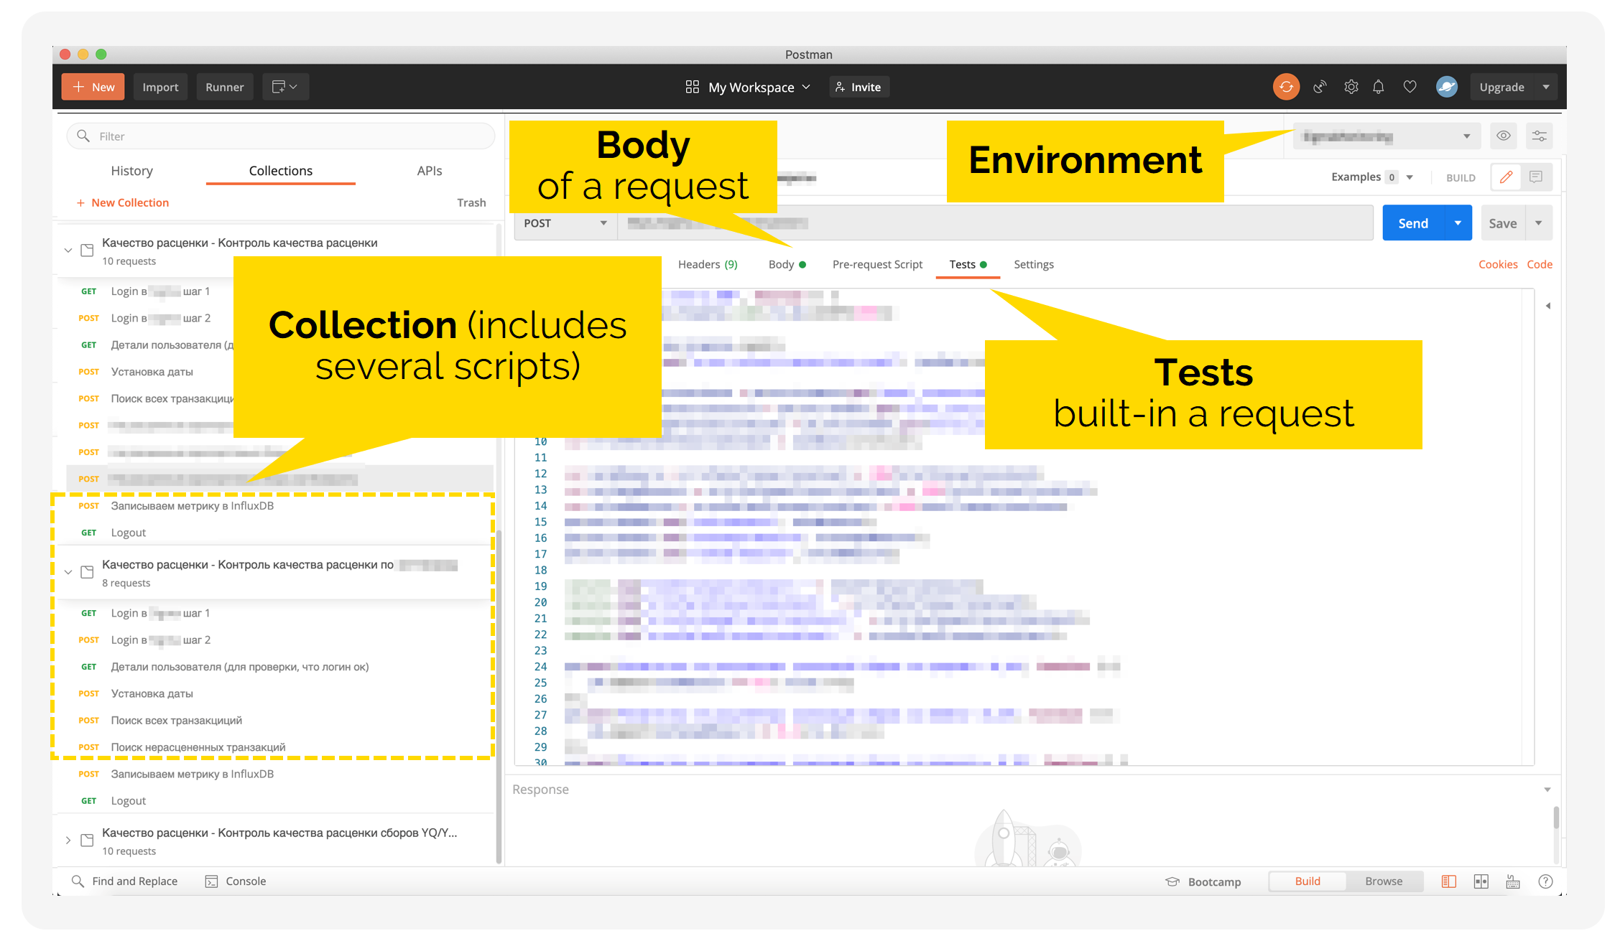Click the New button
The height and width of the screenshot is (941, 1615).
tap(93, 87)
